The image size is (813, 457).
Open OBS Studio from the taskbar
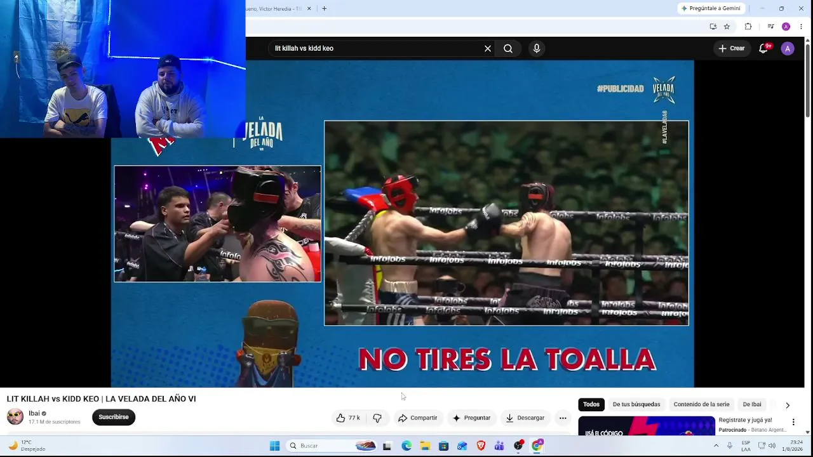(x=518, y=446)
